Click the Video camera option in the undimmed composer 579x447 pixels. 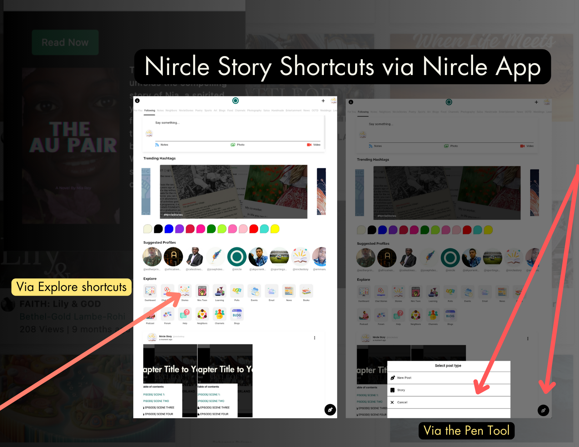click(x=314, y=145)
